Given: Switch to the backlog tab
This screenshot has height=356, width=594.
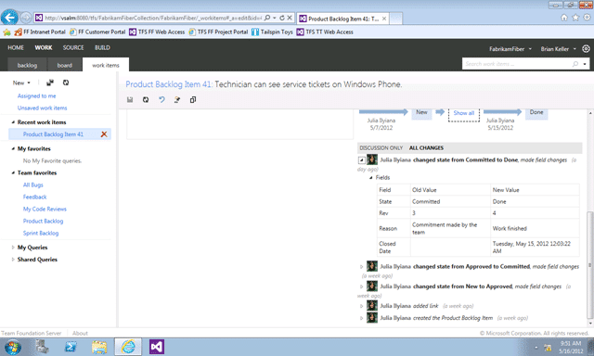Looking at the screenshot, I should point(27,65).
